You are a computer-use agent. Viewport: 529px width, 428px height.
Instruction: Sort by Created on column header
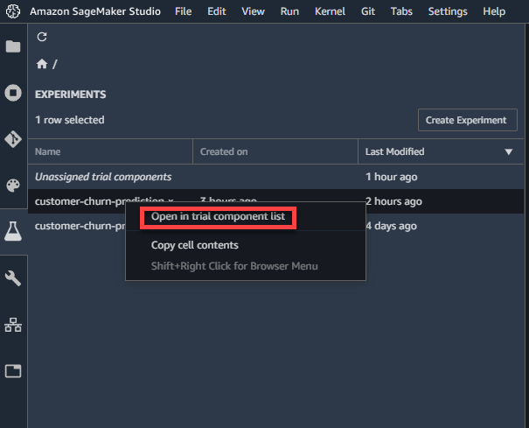[x=275, y=151]
